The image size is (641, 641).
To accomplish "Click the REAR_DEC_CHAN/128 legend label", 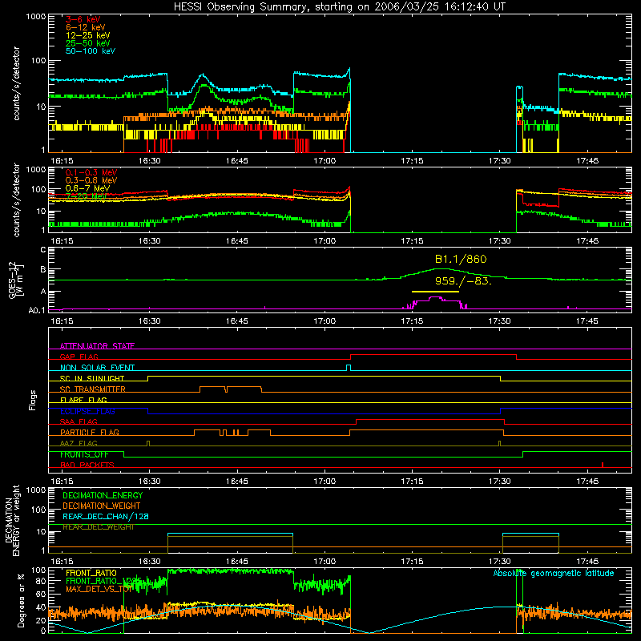I will click(x=106, y=516).
